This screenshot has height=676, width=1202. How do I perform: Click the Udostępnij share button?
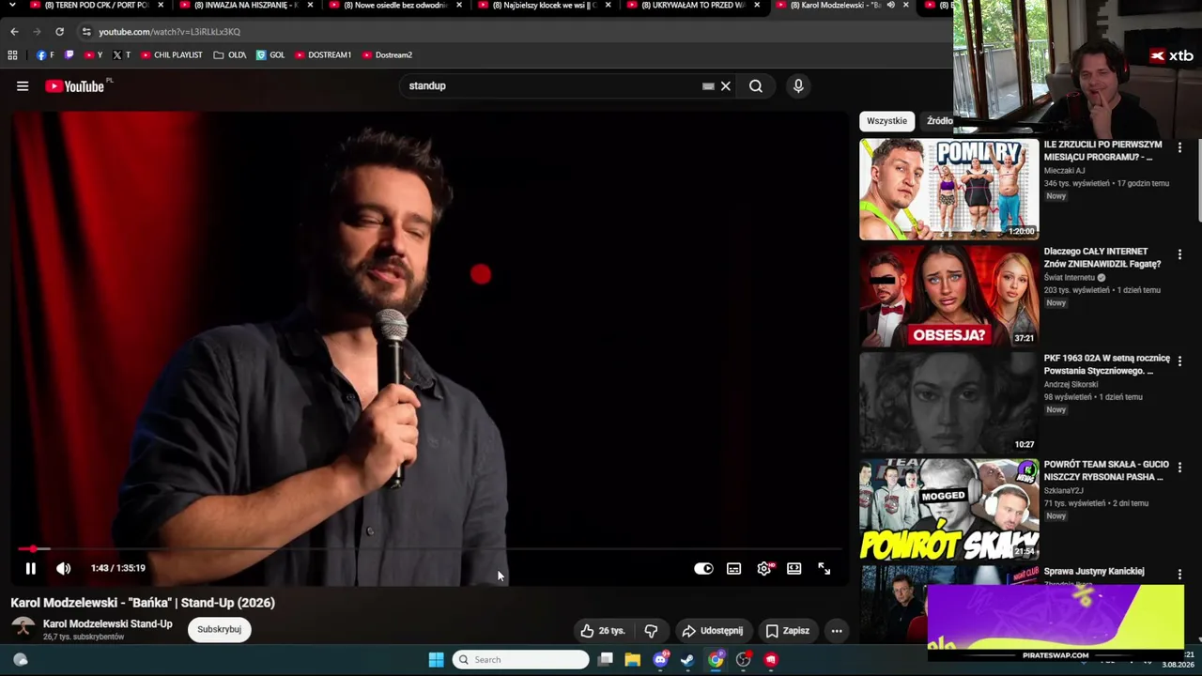(x=713, y=631)
